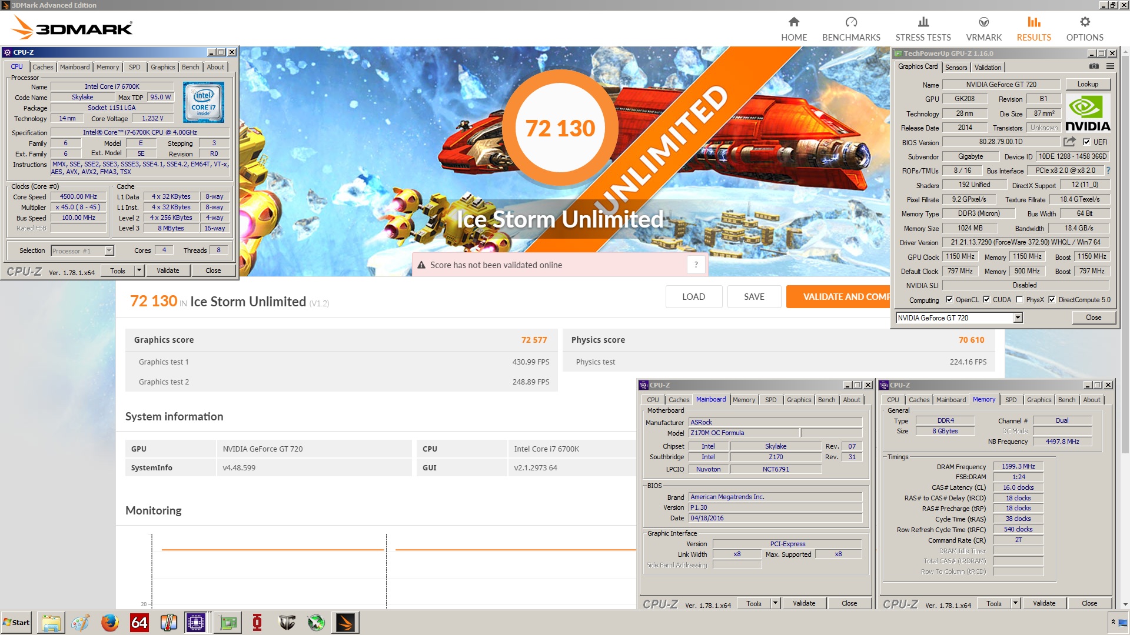Image resolution: width=1130 pixels, height=635 pixels.
Task: Click Lookup button in GPU-Z
Action: pos(1088,84)
